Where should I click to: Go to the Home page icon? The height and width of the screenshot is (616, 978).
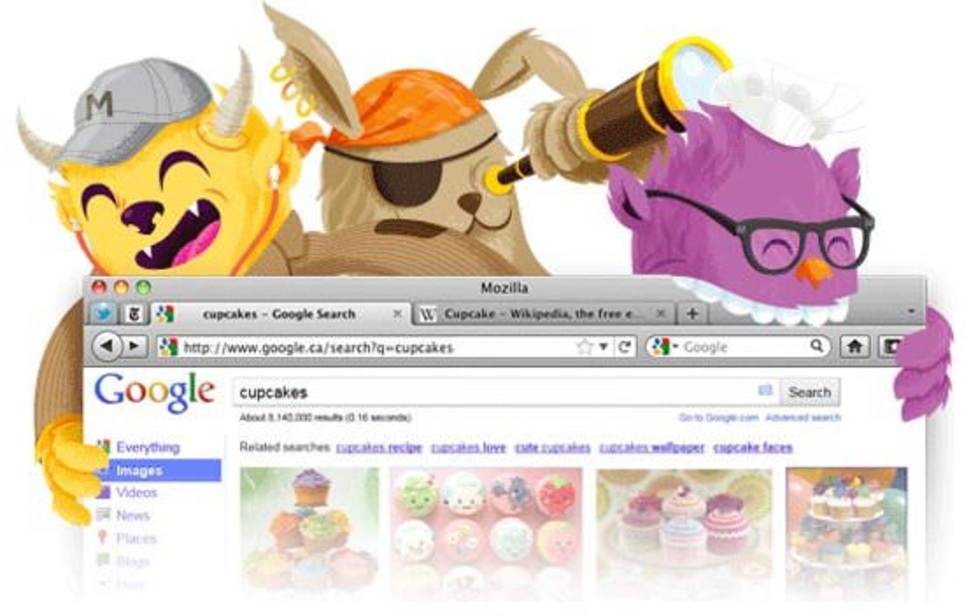[855, 347]
